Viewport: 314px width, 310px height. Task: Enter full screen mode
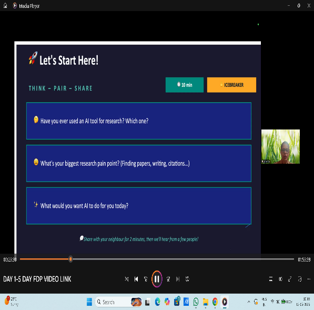[290, 279]
